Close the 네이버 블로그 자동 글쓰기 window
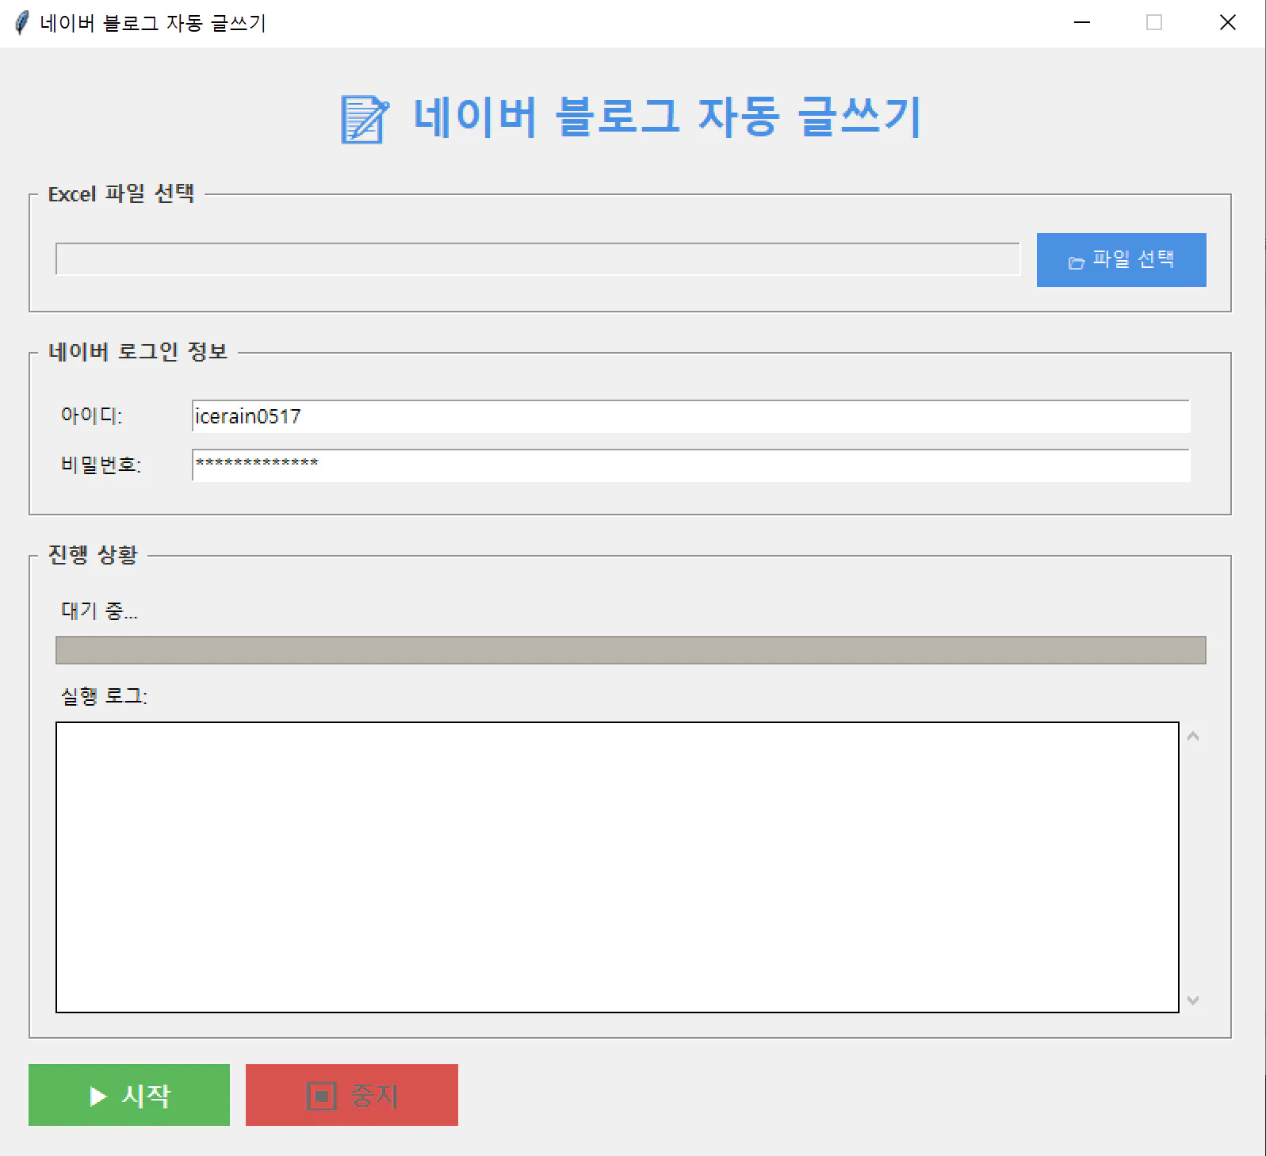Image resolution: width=1266 pixels, height=1156 pixels. [x=1228, y=23]
